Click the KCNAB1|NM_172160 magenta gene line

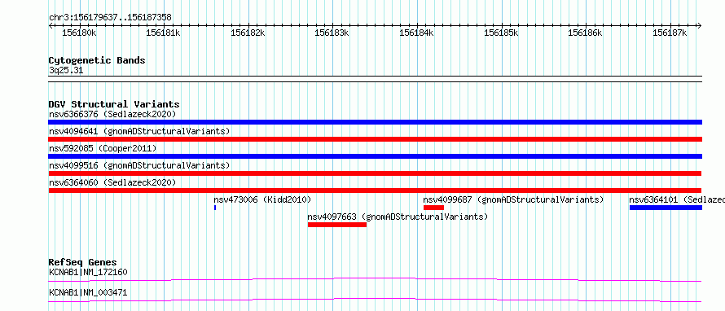375,279
